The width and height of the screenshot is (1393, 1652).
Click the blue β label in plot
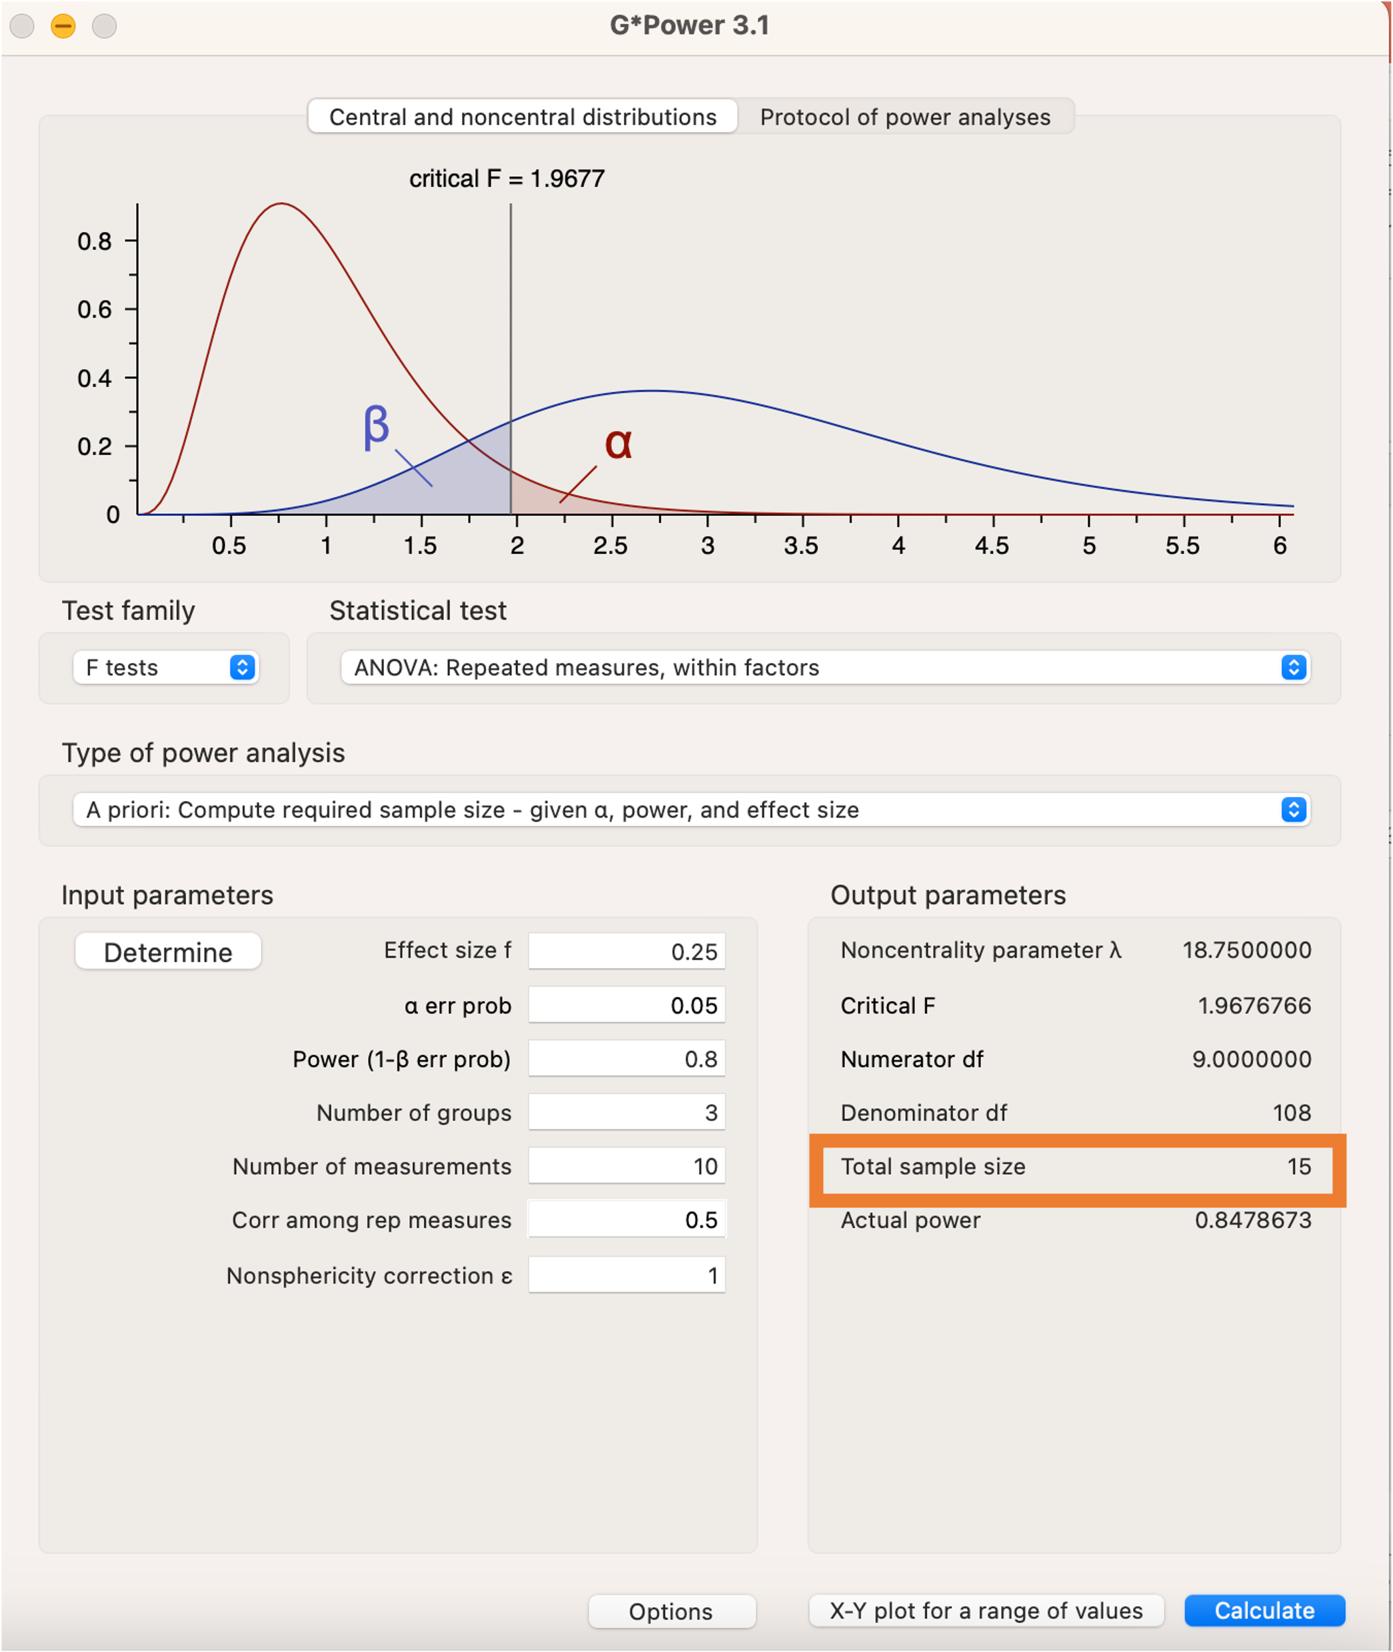376,426
